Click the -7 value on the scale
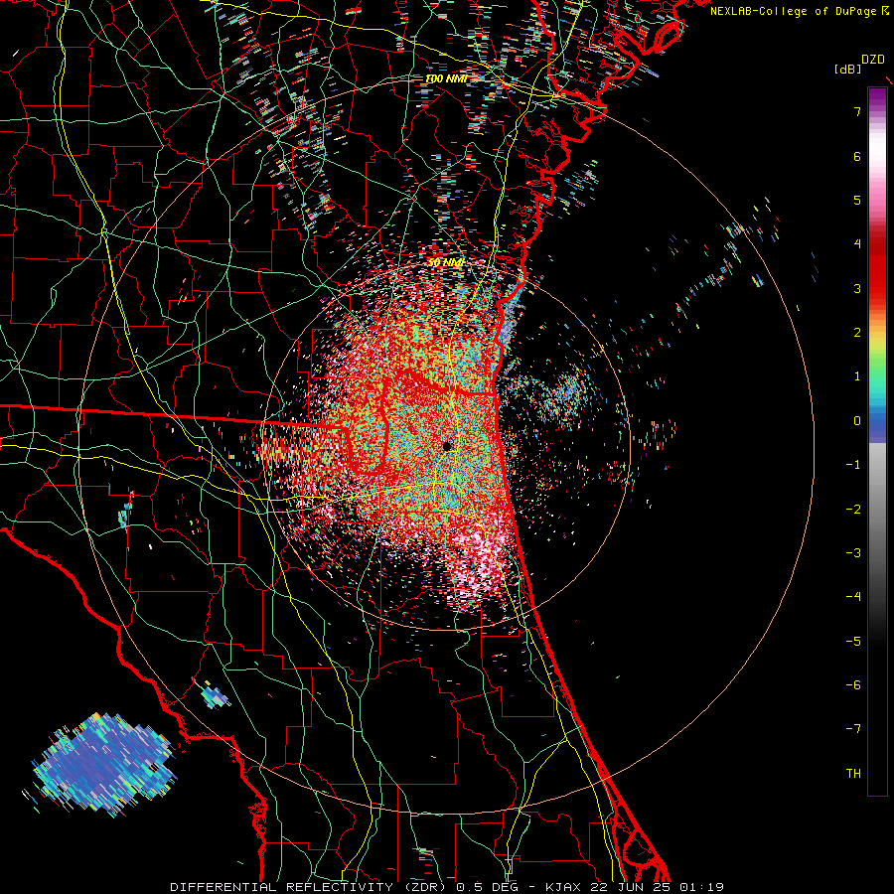Image resolution: width=894 pixels, height=894 pixels. tap(853, 729)
